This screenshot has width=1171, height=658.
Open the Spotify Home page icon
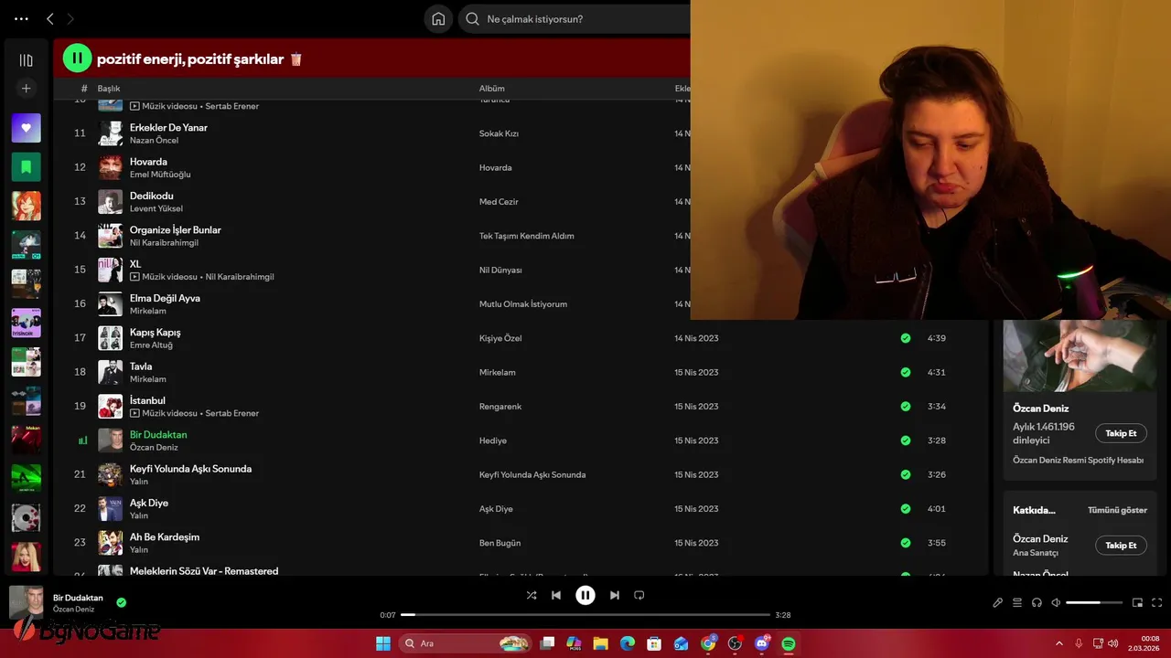(x=438, y=18)
